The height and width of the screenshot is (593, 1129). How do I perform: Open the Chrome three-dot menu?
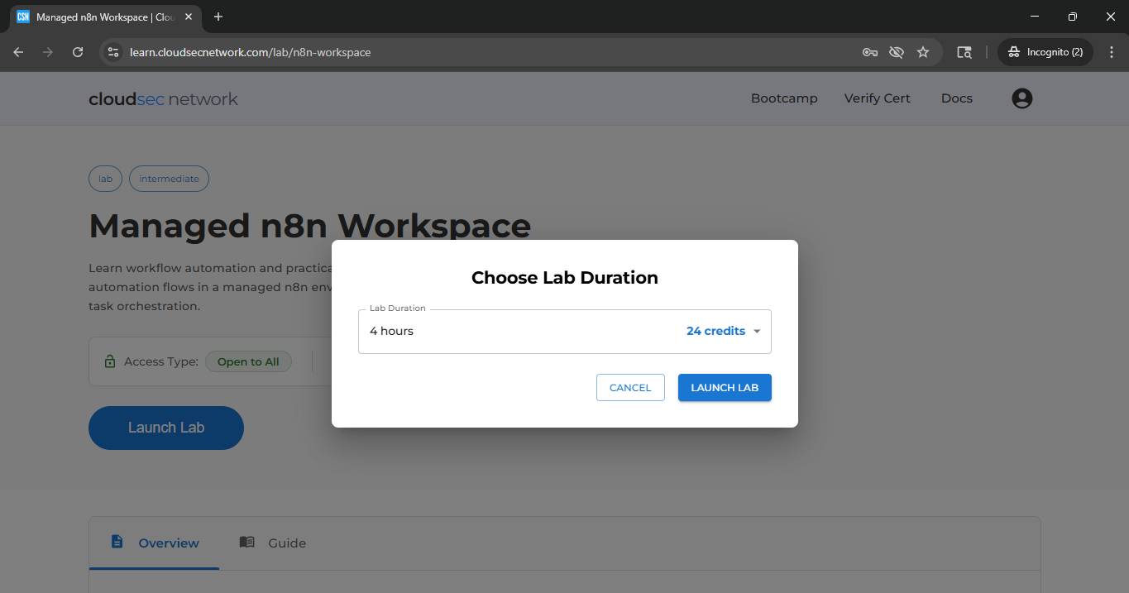tap(1111, 52)
